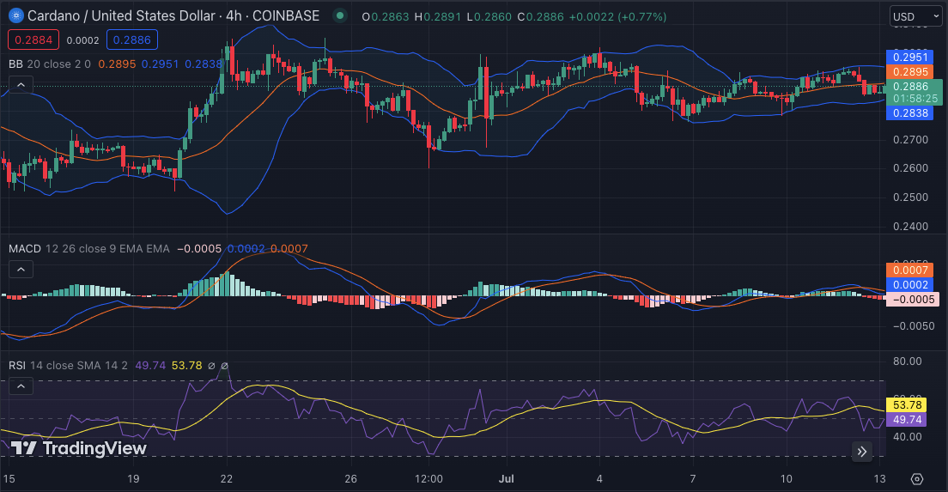Click the 80.00 RSI axis label
Viewport: 948px width, 492px height.
(907, 361)
